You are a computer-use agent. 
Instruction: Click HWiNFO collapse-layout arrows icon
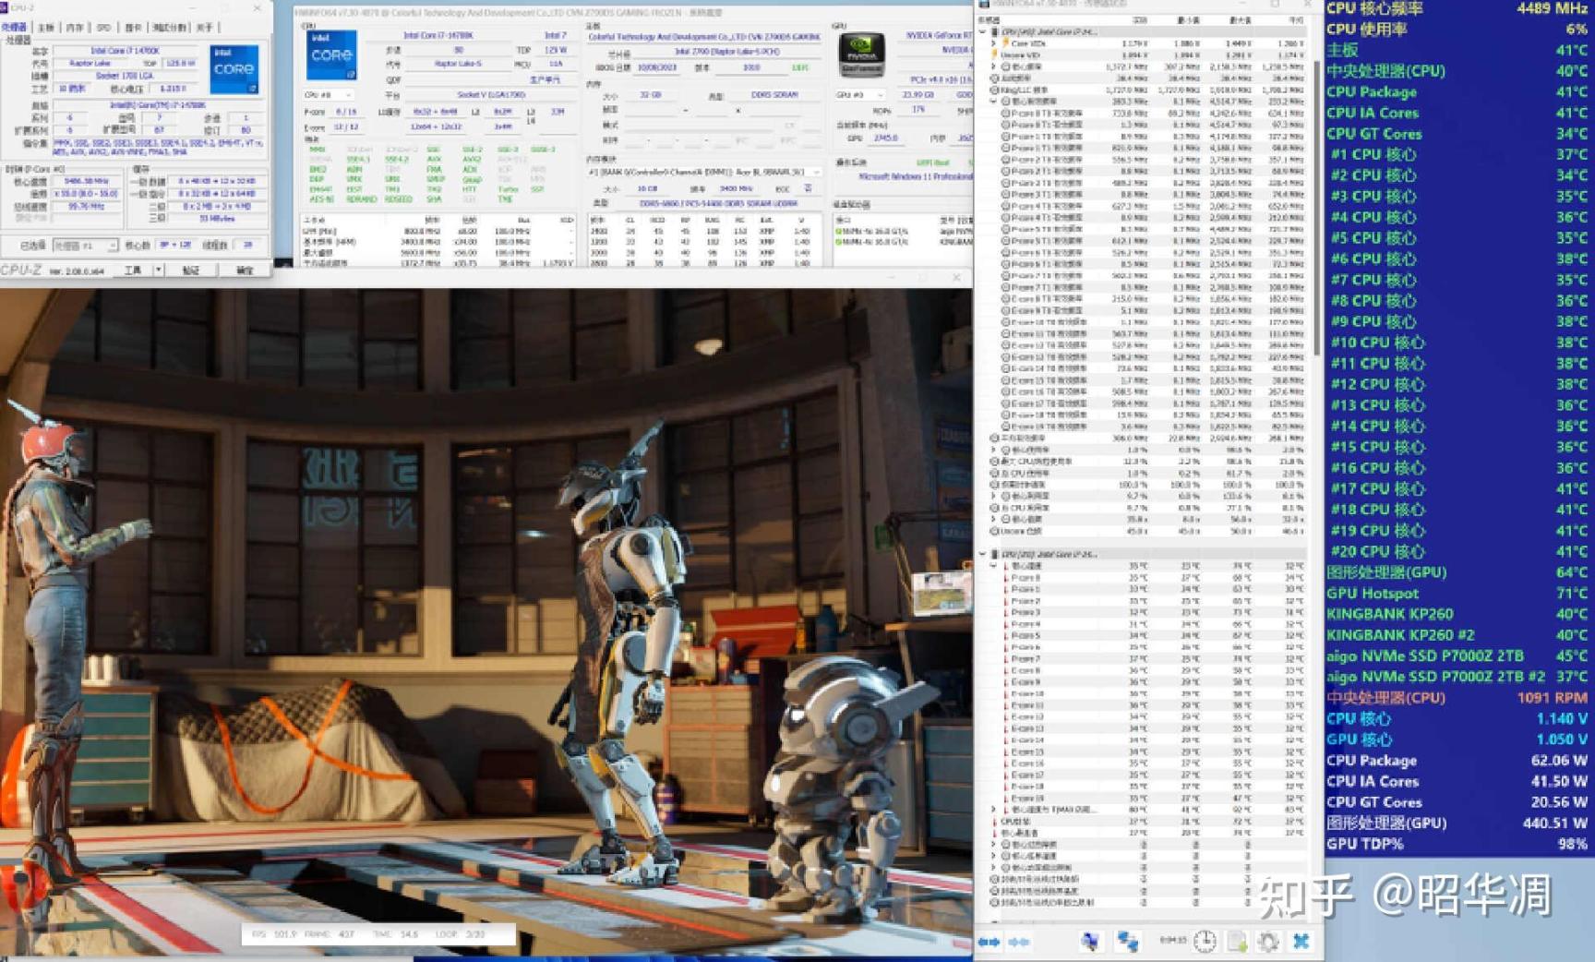(1019, 942)
